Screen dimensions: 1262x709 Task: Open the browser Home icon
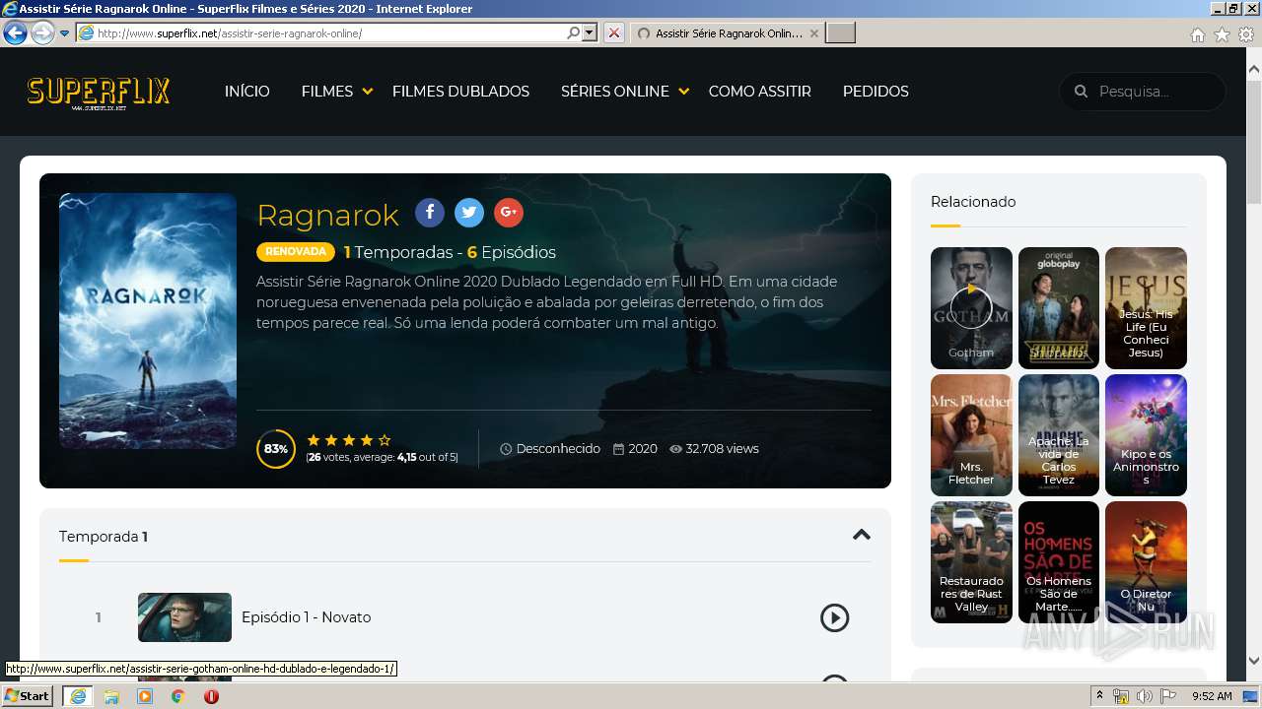click(x=1197, y=34)
